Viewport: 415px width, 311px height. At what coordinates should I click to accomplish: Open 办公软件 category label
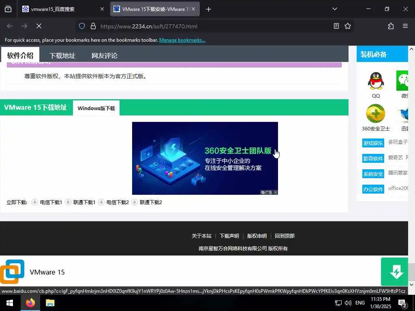(373, 189)
